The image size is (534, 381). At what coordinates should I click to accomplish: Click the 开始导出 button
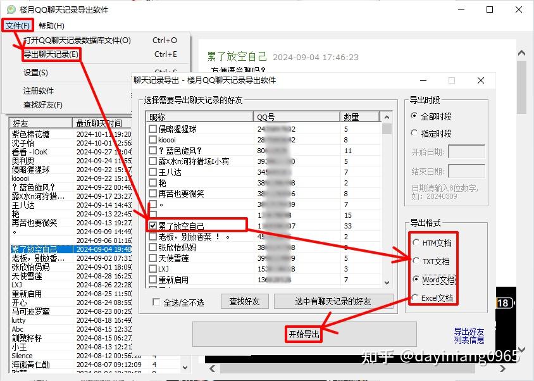coord(304,334)
